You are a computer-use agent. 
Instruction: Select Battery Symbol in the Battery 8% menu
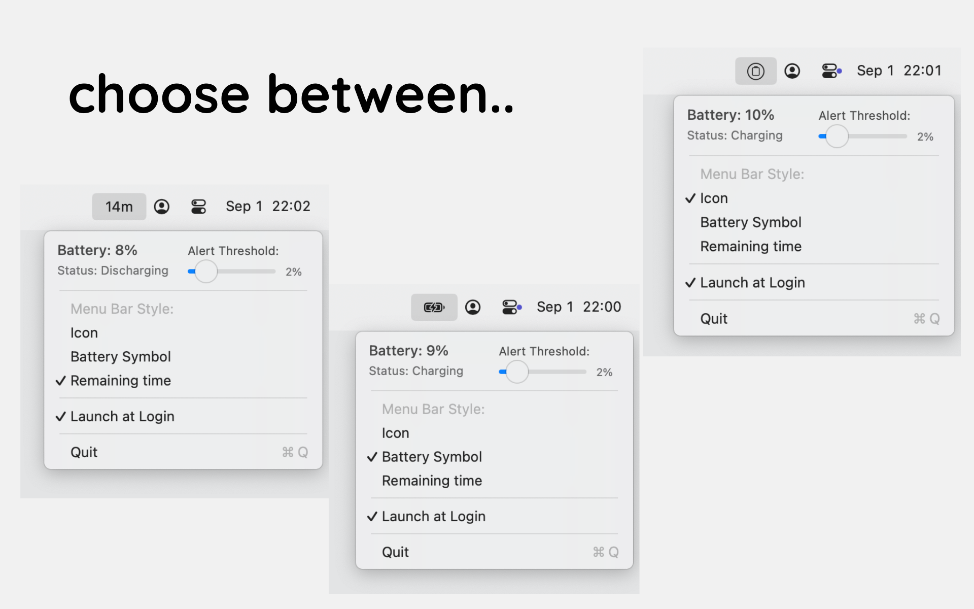click(x=121, y=357)
